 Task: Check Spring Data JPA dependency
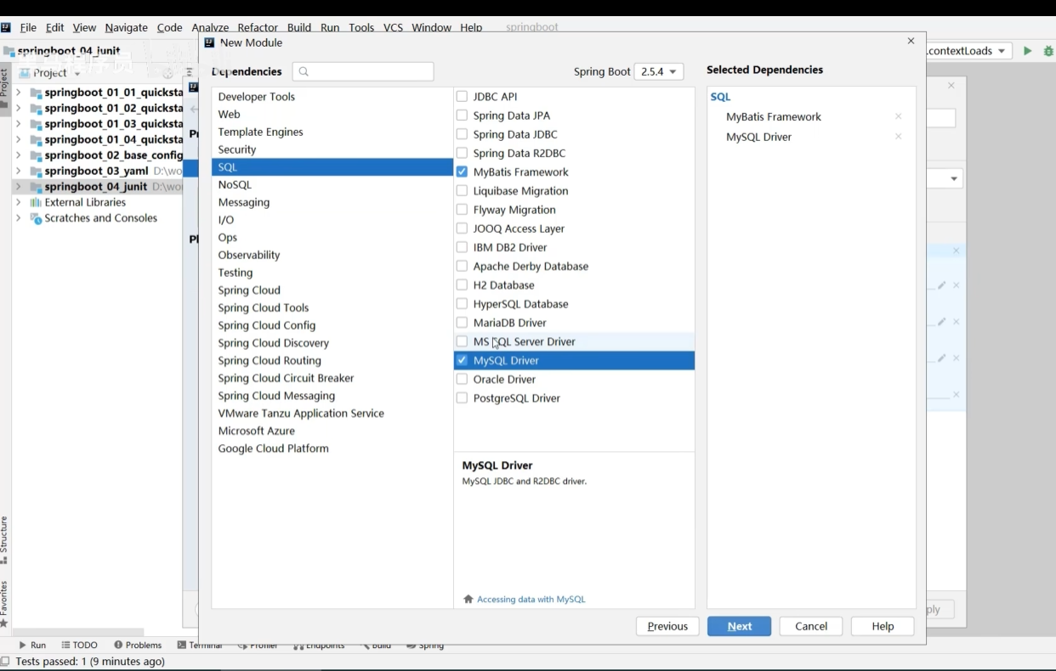point(462,116)
